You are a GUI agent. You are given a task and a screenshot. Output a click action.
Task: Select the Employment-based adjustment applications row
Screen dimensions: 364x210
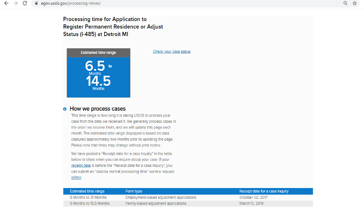(160, 197)
